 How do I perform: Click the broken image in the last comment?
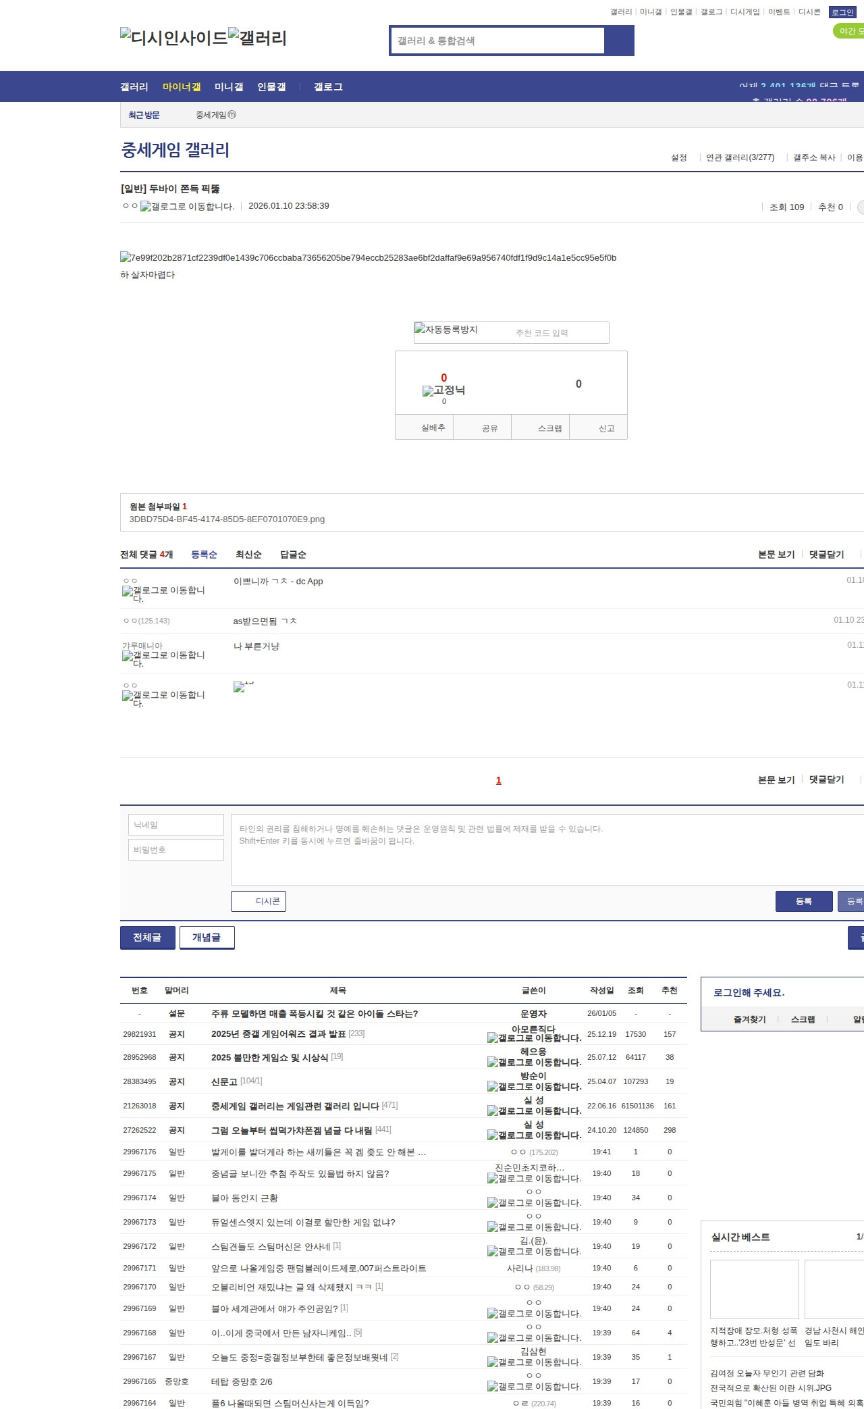pos(239,687)
